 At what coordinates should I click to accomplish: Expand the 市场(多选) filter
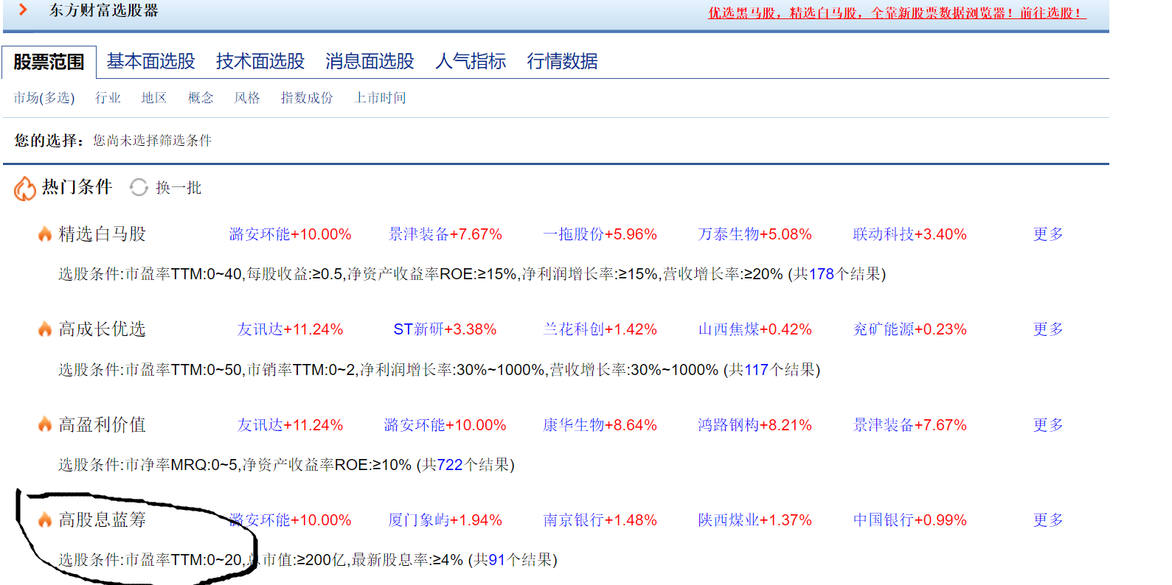click(44, 98)
